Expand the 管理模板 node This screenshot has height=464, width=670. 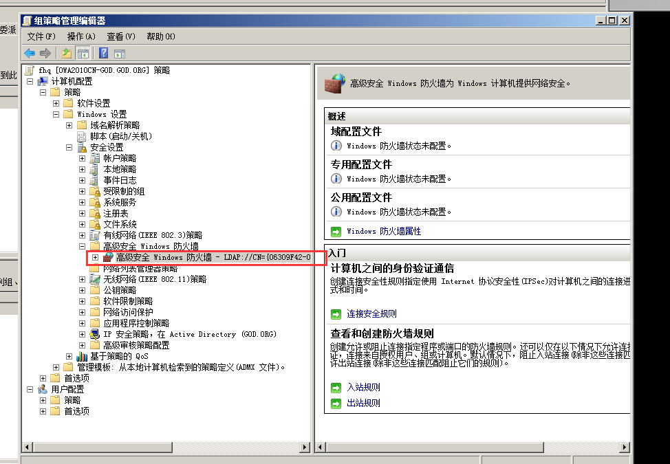(x=56, y=367)
